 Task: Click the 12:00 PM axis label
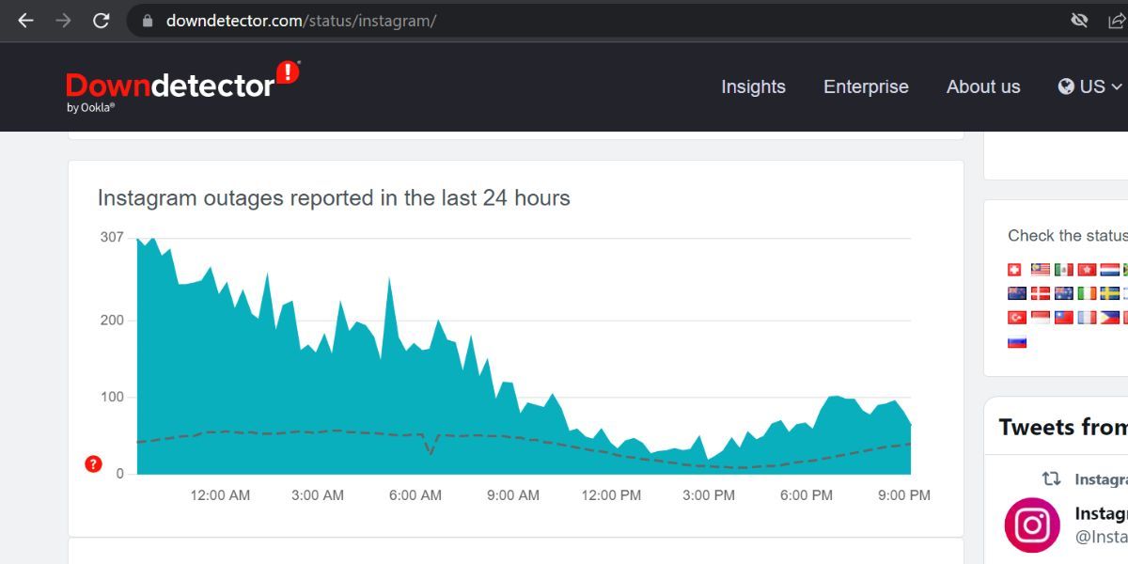click(x=611, y=495)
